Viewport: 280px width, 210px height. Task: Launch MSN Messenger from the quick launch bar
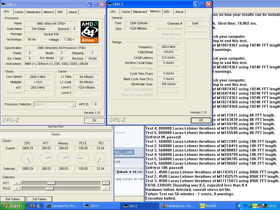pyautogui.click(x=39, y=206)
